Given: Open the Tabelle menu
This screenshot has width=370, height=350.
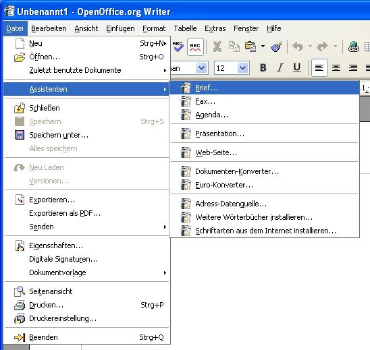Looking at the screenshot, I should coord(185,28).
